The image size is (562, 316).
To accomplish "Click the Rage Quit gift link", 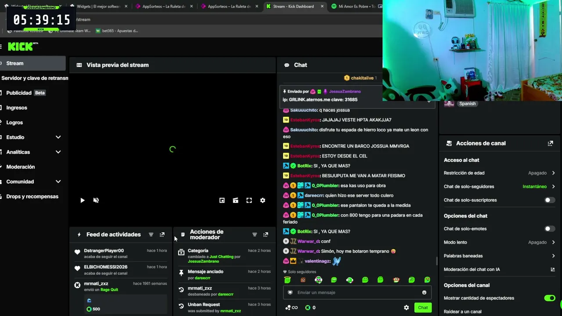I will (109, 290).
